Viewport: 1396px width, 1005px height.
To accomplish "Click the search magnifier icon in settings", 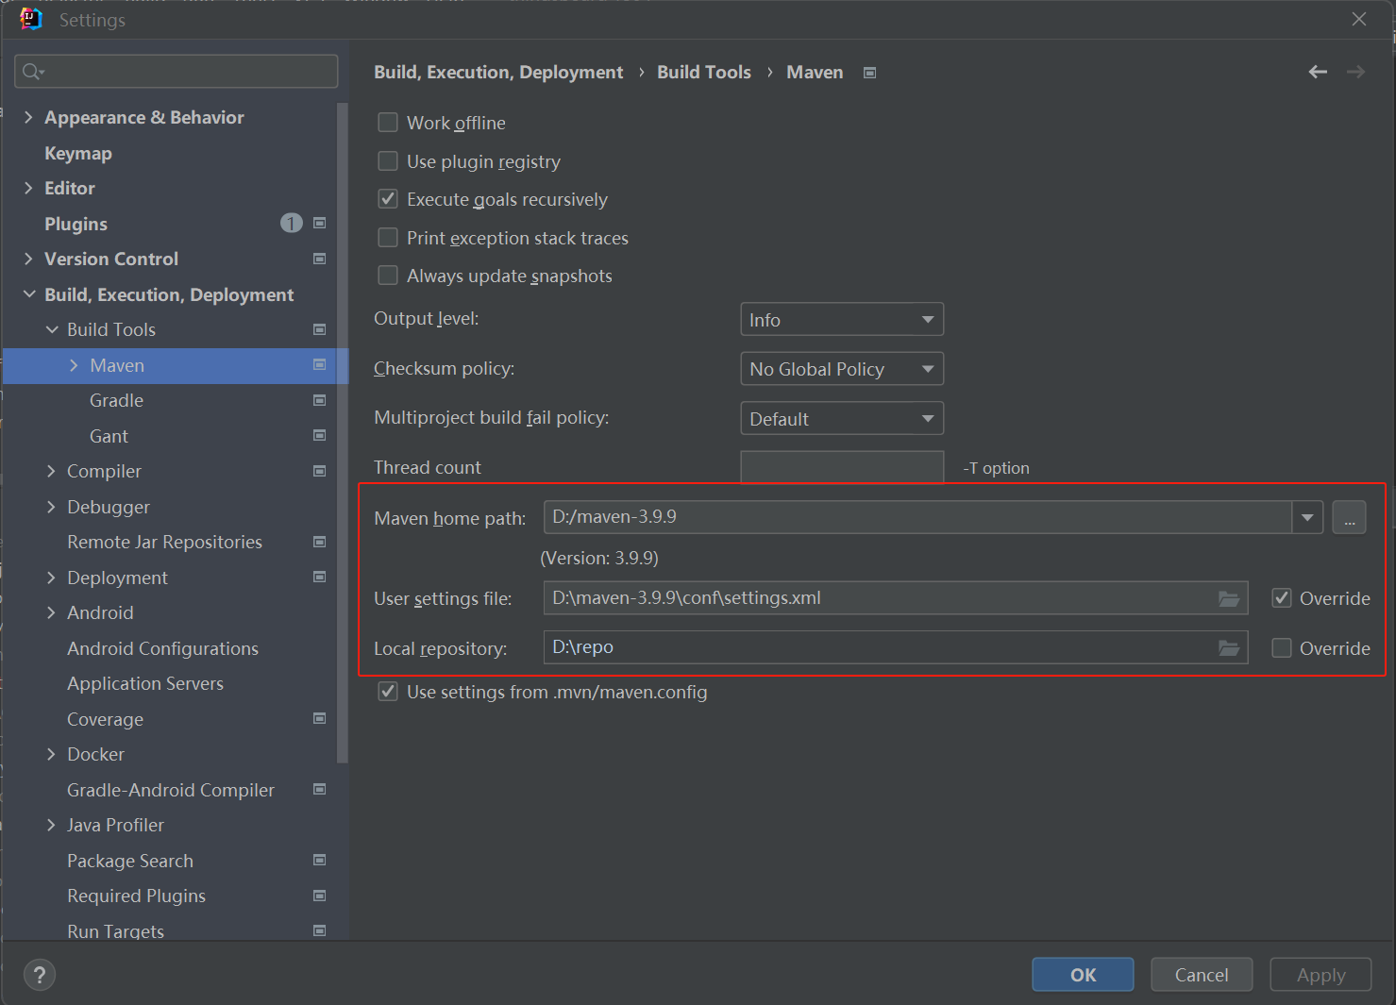I will (x=33, y=72).
